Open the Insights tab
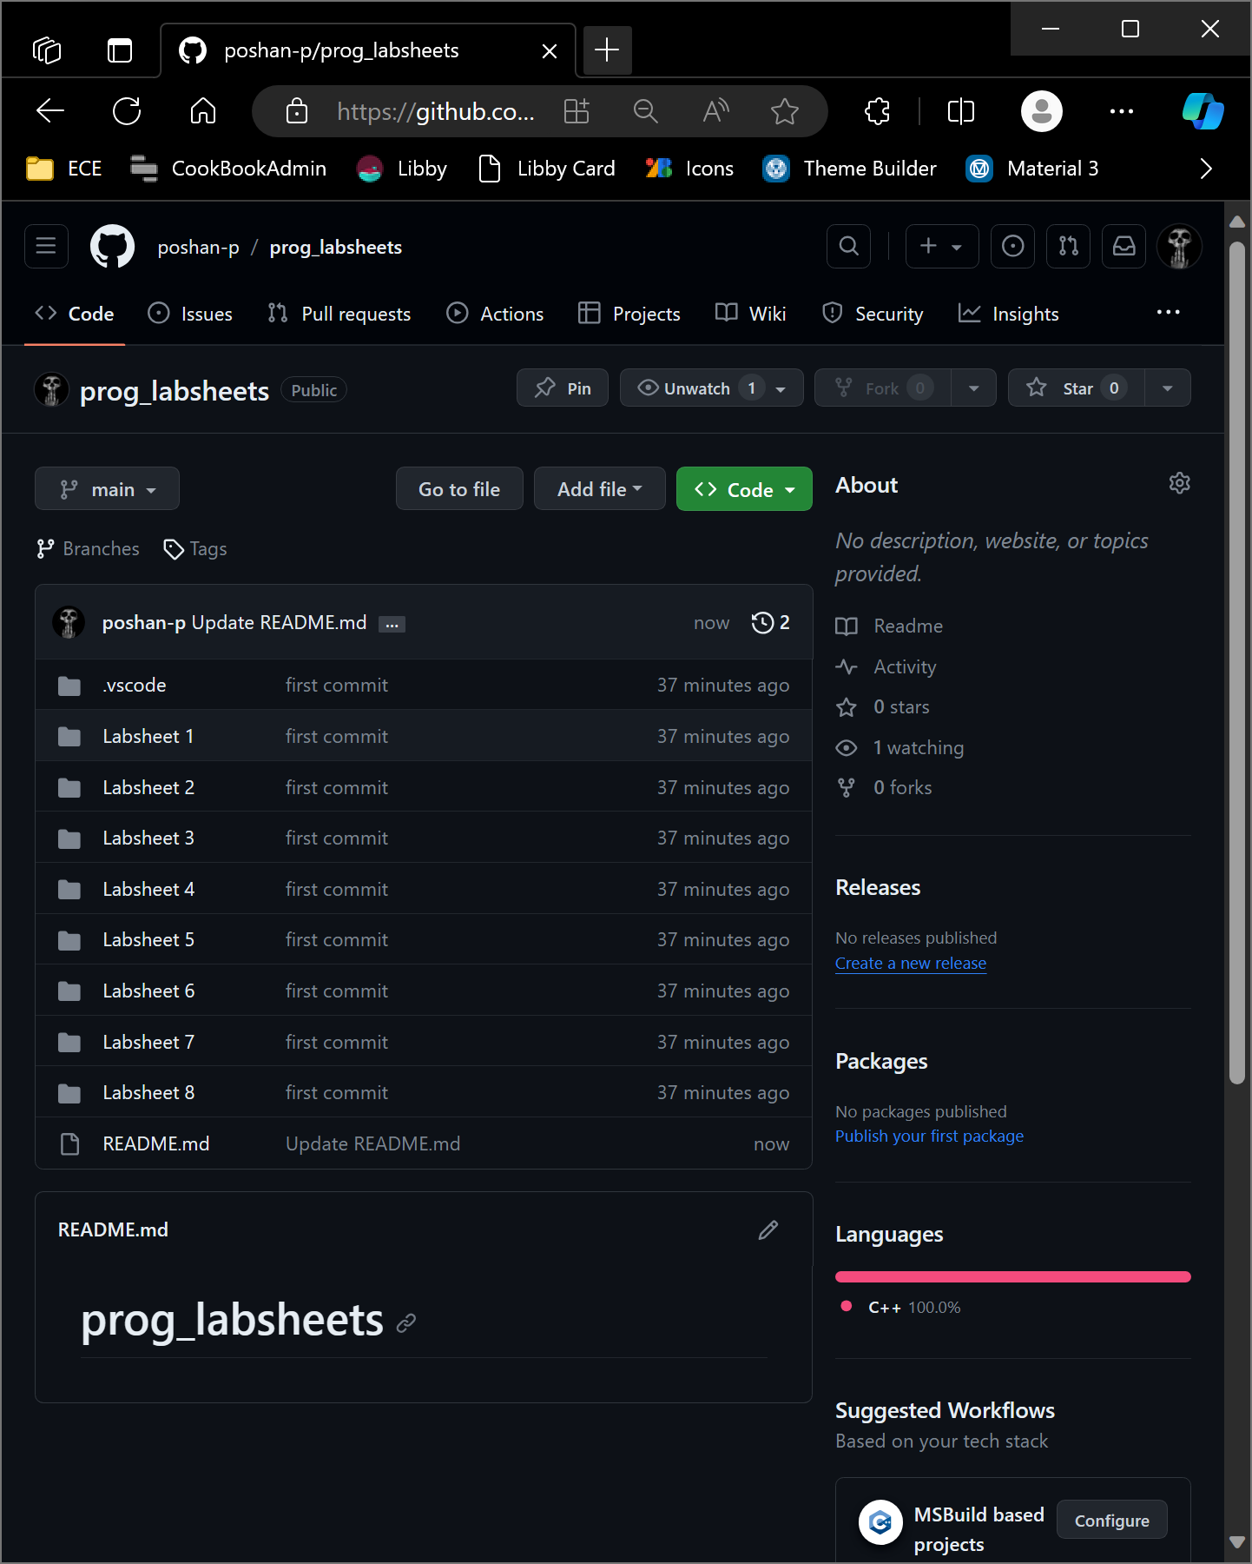The width and height of the screenshot is (1252, 1564). [1009, 314]
